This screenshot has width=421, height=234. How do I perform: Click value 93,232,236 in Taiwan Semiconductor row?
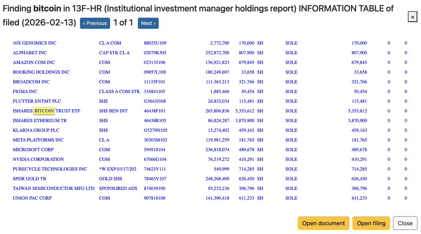(x=219, y=188)
